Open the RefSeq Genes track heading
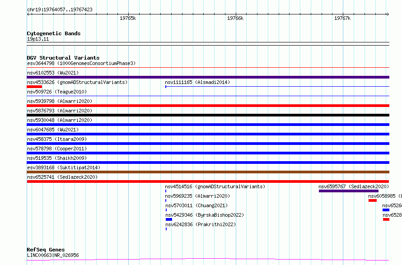This screenshot has width=402, height=265. (x=46, y=250)
